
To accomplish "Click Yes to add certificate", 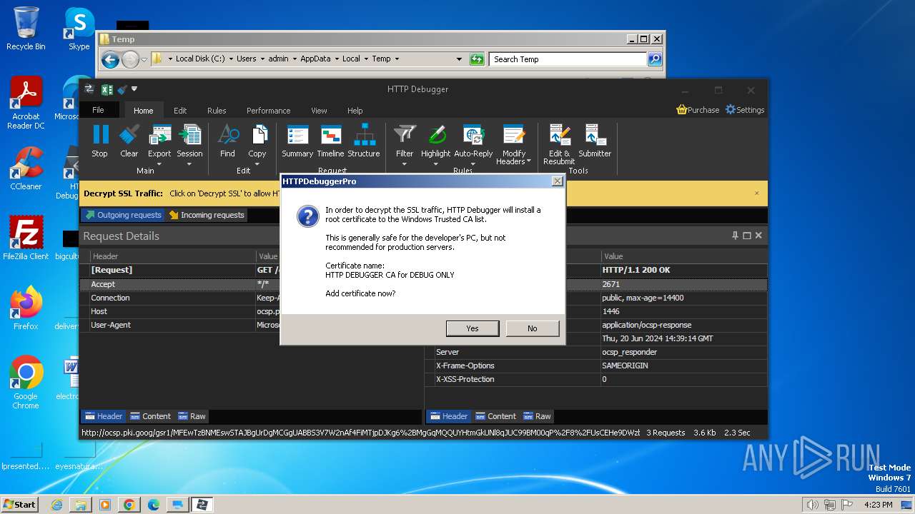I will pos(473,328).
